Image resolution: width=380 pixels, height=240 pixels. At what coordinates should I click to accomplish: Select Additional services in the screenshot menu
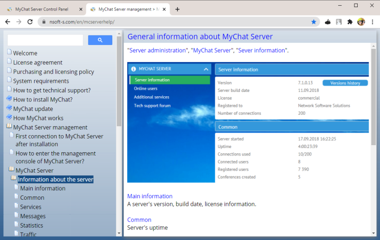(152, 97)
